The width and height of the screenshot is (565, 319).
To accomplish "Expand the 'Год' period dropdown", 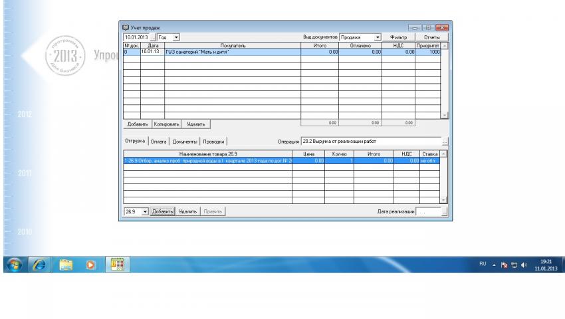I will pos(176,38).
